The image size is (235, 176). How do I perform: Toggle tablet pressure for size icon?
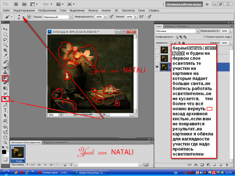click(x=149, y=17)
